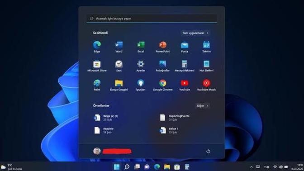Show all apps via Tüm uygulamalar
Viewport: 304px width, 171px height.
[x=195, y=33]
